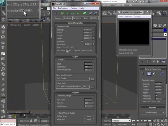Switch to the Illum. tab

click(x=86, y=18)
